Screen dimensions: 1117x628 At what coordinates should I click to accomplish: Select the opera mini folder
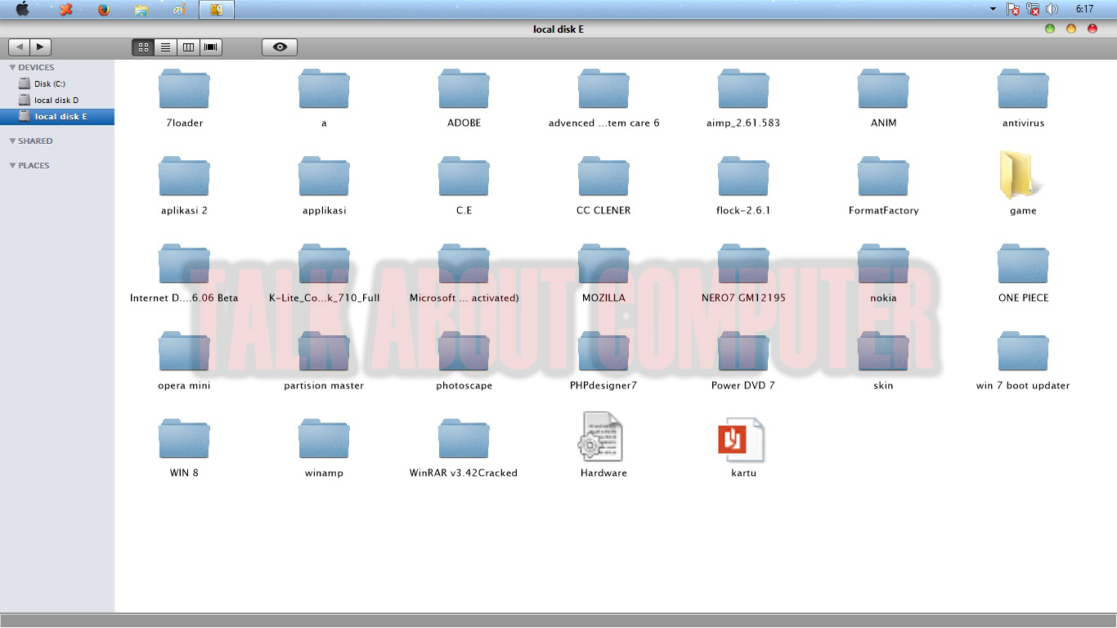(184, 361)
